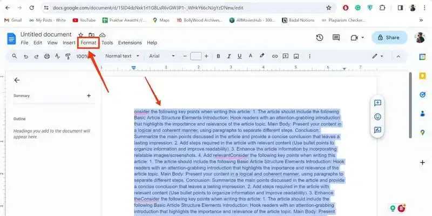Insert an image from toolbar

click(x=296, y=56)
